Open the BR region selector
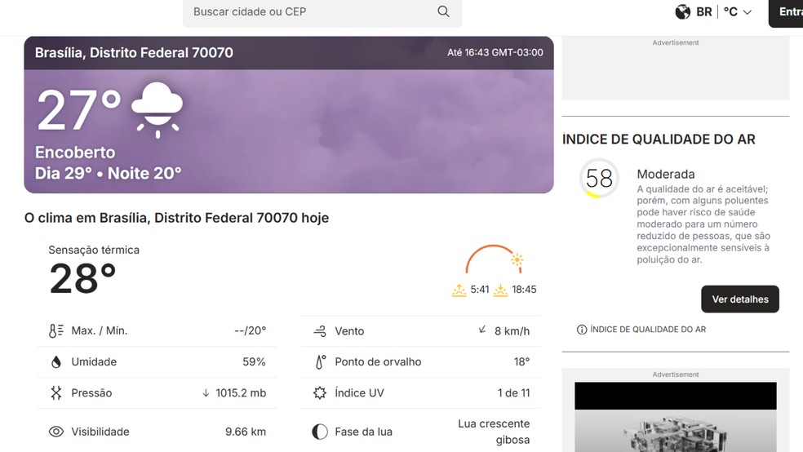The image size is (803, 452). pos(703,11)
